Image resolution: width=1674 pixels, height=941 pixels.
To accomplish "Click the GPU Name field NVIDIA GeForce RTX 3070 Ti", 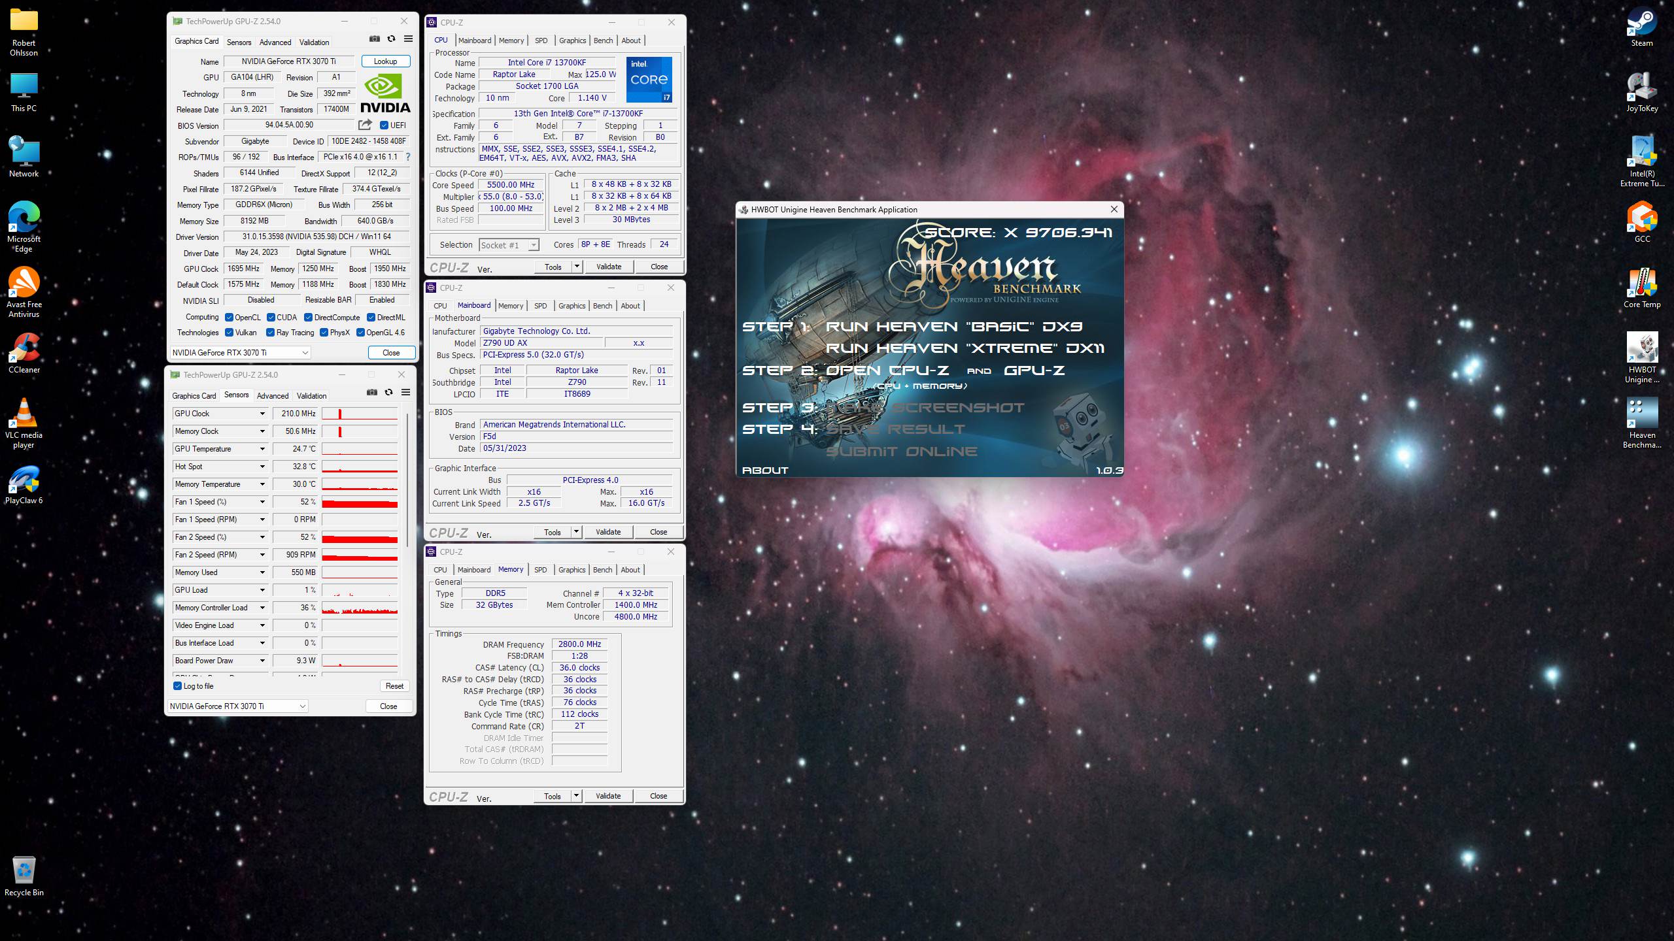I will [x=288, y=61].
